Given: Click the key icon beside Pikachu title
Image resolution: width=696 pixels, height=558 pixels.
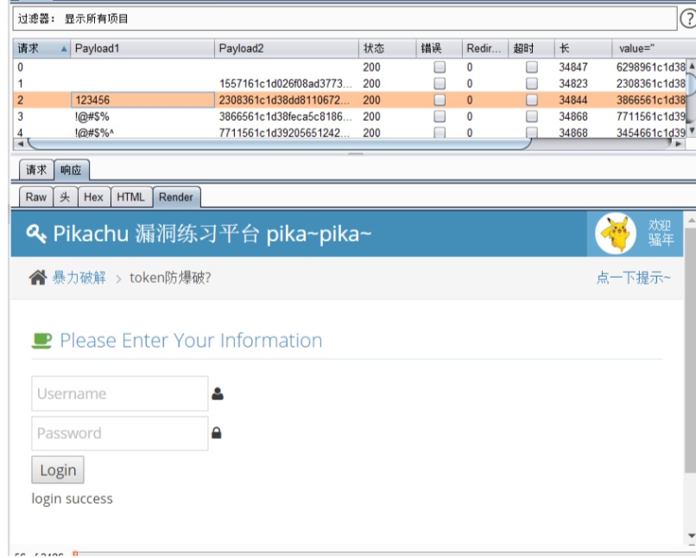Looking at the screenshot, I should tap(36, 233).
